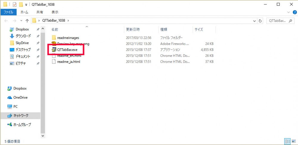Select the readme_en.html file
This screenshot has width=298, height=145.
pos(69,56)
